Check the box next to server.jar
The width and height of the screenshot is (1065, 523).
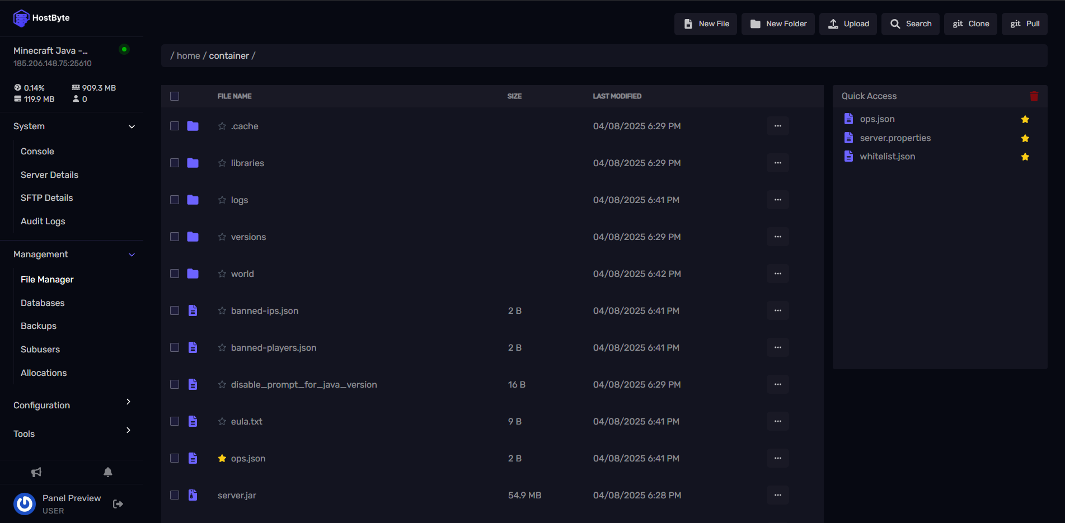(x=175, y=495)
